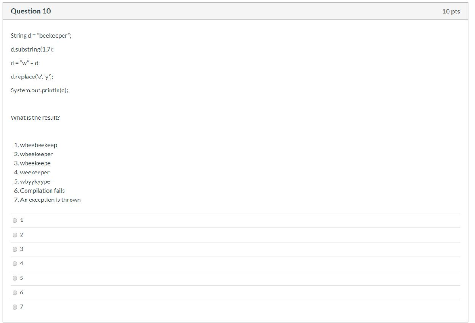Choose answer option 3 radio button
Viewport: 475px width, 323px height.
point(14,249)
